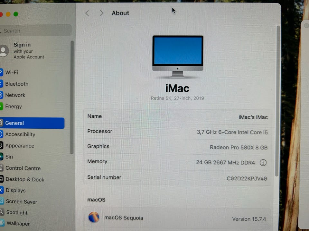
Task: Open the Spotlight magnifier icon
Action: tap(2, 212)
